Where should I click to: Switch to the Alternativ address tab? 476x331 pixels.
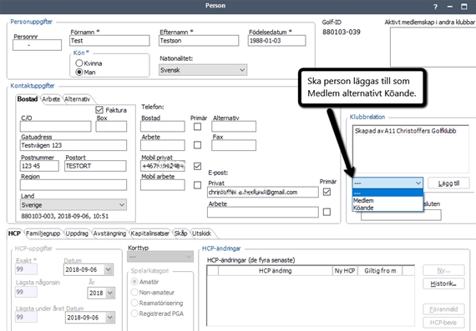77,99
